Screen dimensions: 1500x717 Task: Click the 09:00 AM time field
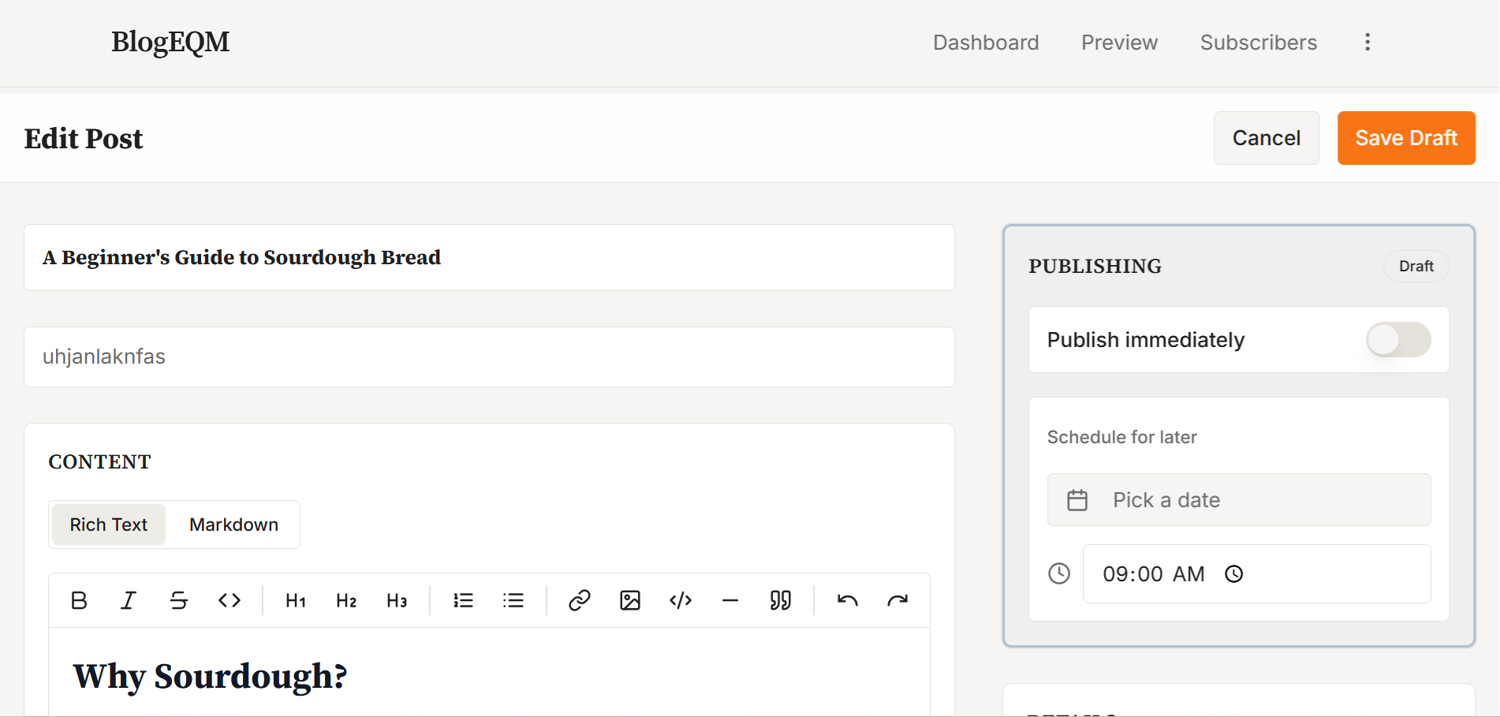point(1256,574)
